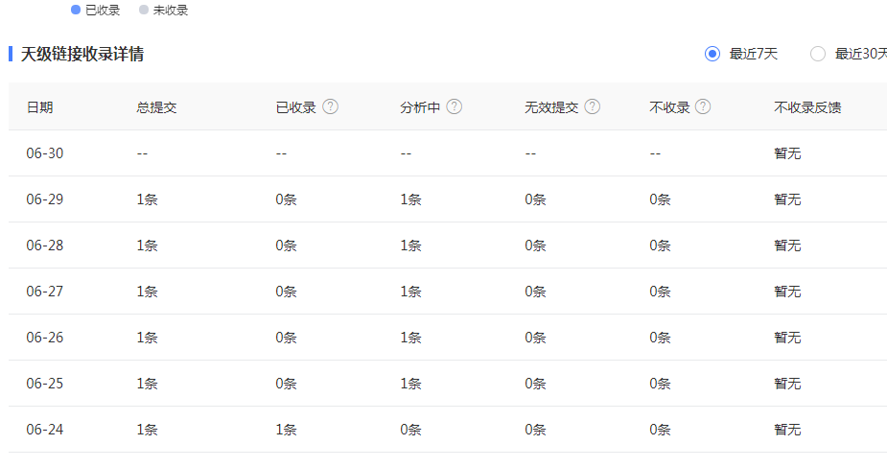Viewport: 887px width, 468px height.
Task: Open help icon beside 分析中 header
Action: [x=455, y=106]
